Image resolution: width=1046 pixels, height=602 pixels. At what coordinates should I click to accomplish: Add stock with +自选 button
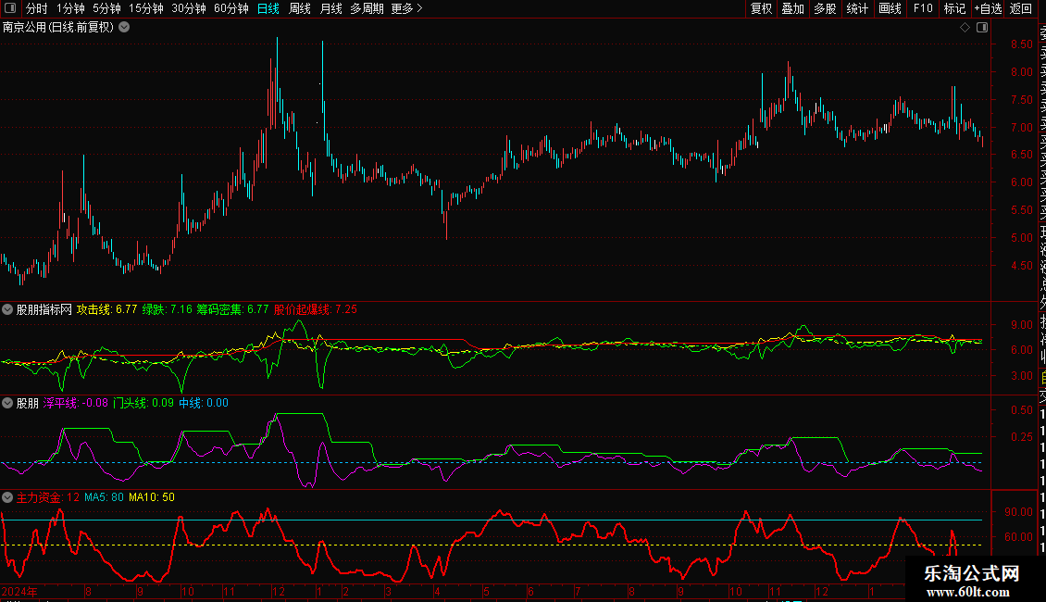988,8
